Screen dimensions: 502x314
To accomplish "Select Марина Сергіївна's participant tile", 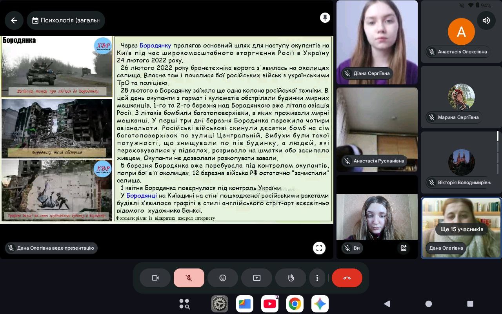I will 461,97.
